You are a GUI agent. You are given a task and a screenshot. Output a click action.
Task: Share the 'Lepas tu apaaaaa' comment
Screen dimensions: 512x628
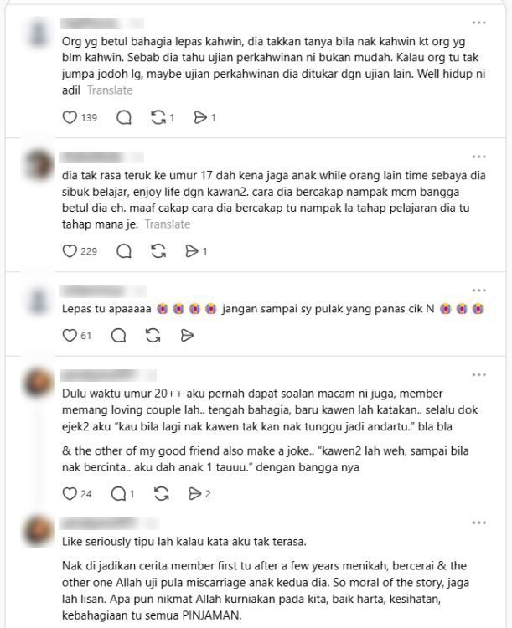point(187,335)
